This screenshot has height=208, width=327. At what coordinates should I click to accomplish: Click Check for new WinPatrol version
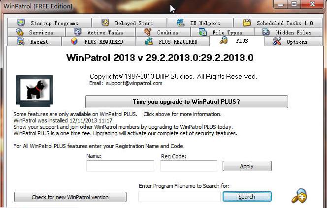[70, 197]
